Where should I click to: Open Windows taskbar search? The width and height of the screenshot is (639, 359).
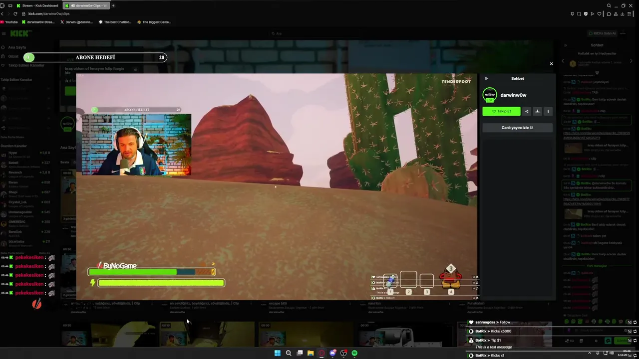tap(288, 353)
